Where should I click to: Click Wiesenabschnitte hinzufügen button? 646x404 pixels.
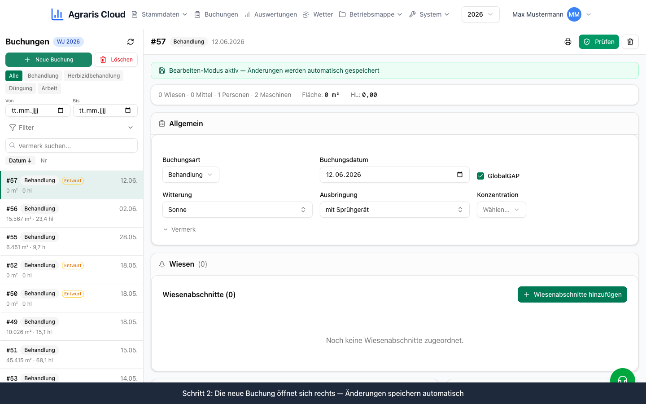(572, 294)
